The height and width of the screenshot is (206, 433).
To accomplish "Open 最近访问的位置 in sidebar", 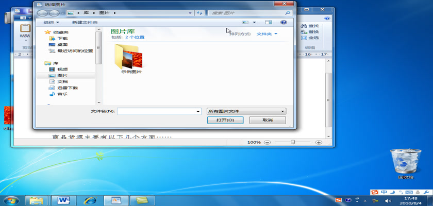I will pyautogui.click(x=74, y=51).
